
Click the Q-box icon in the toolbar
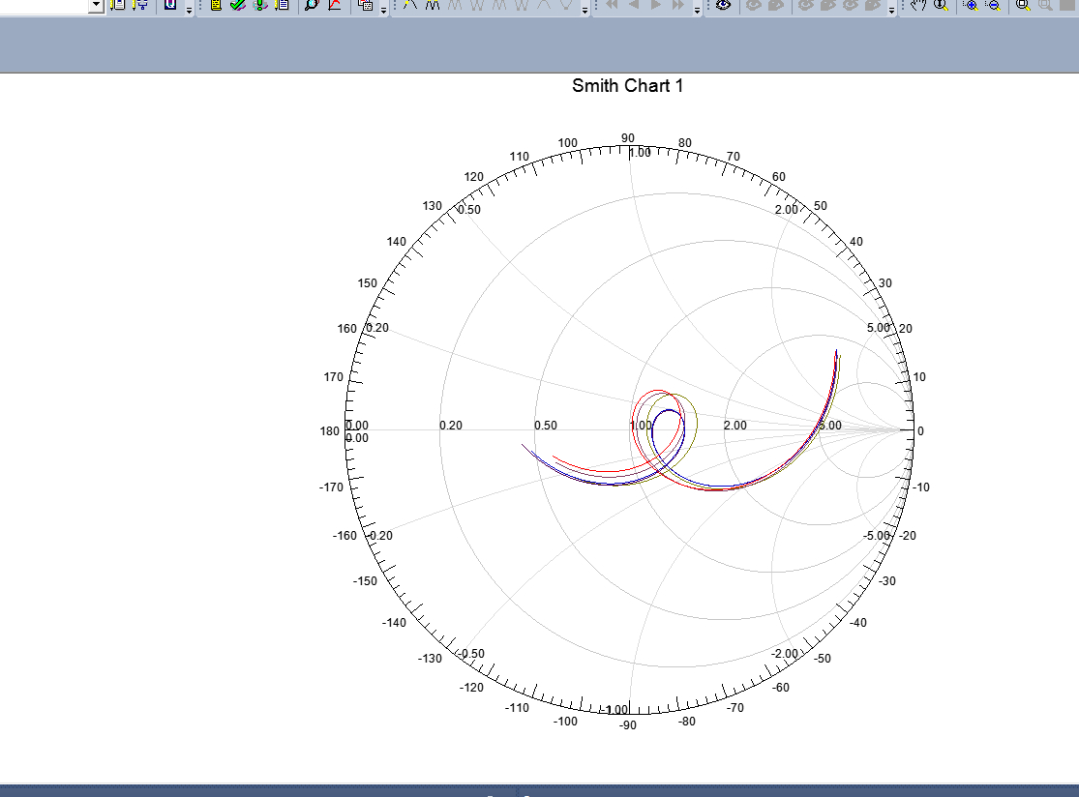[x=170, y=4]
